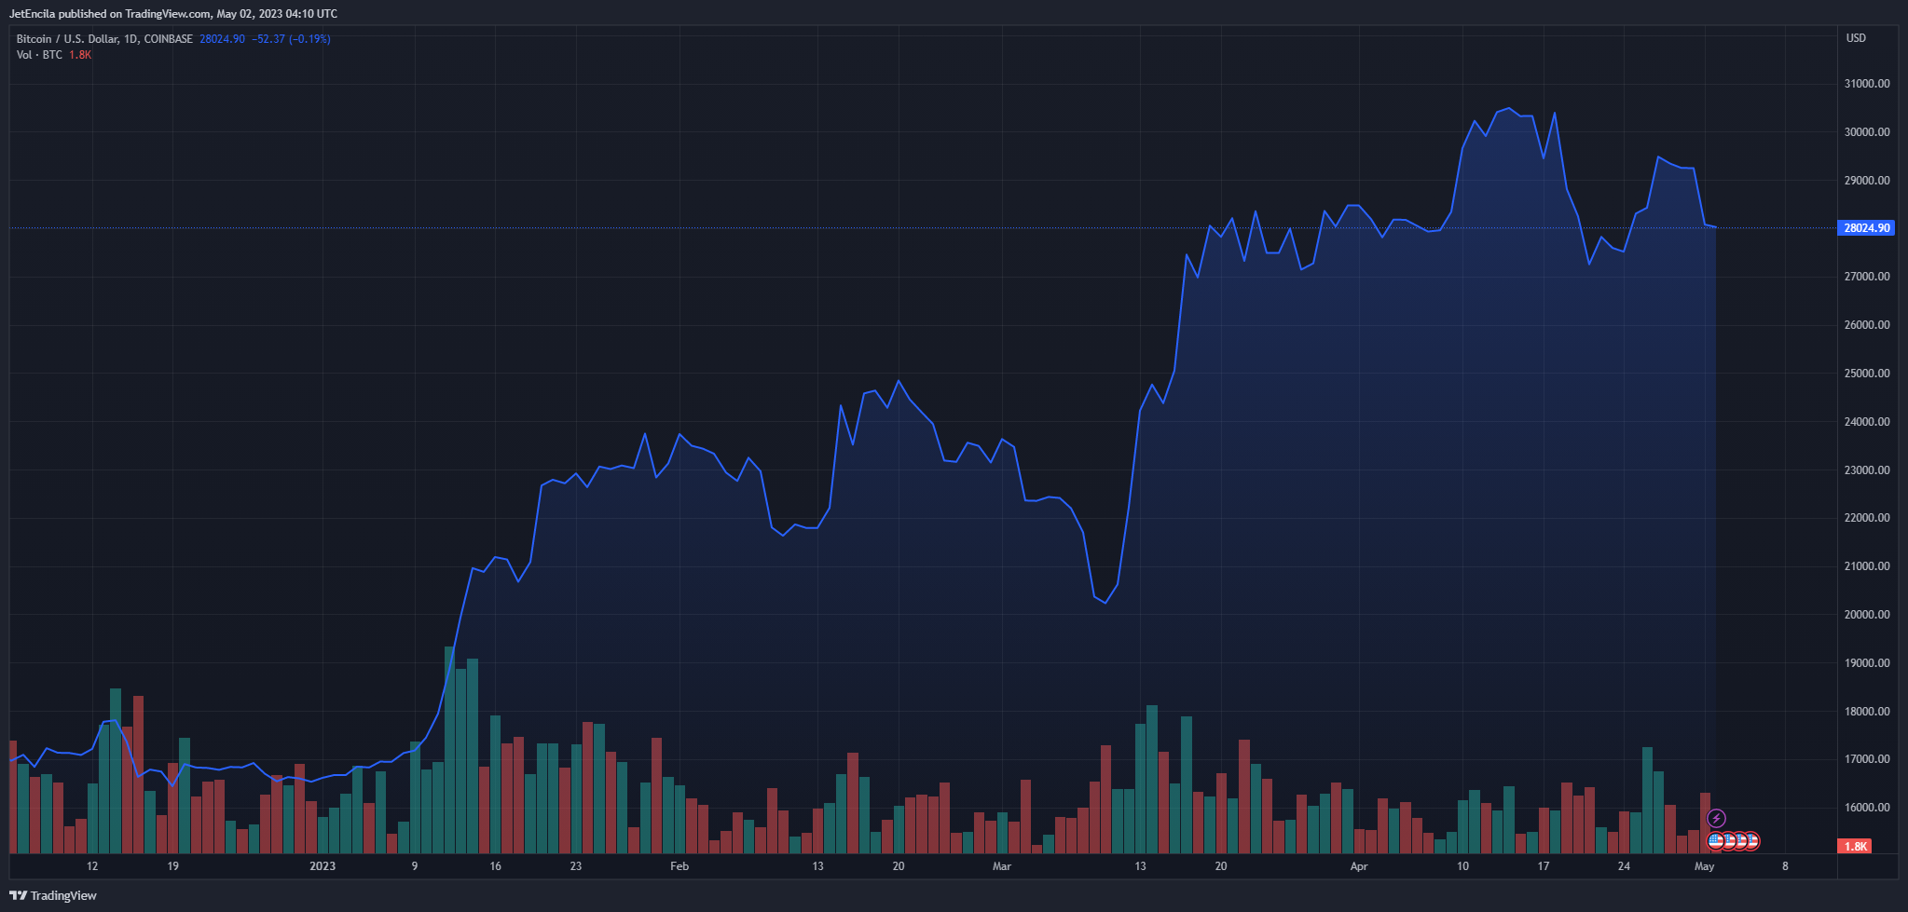Click the 16000.00 price axis label
Screen dimensions: 1908x912
(1867, 808)
